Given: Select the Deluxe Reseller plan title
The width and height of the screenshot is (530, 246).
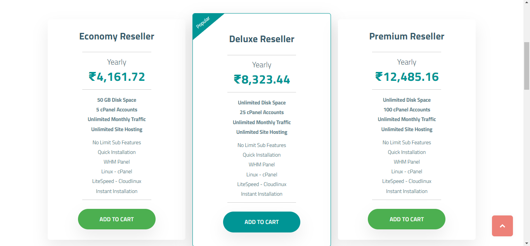Looking at the screenshot, I should tap(262, 39).
